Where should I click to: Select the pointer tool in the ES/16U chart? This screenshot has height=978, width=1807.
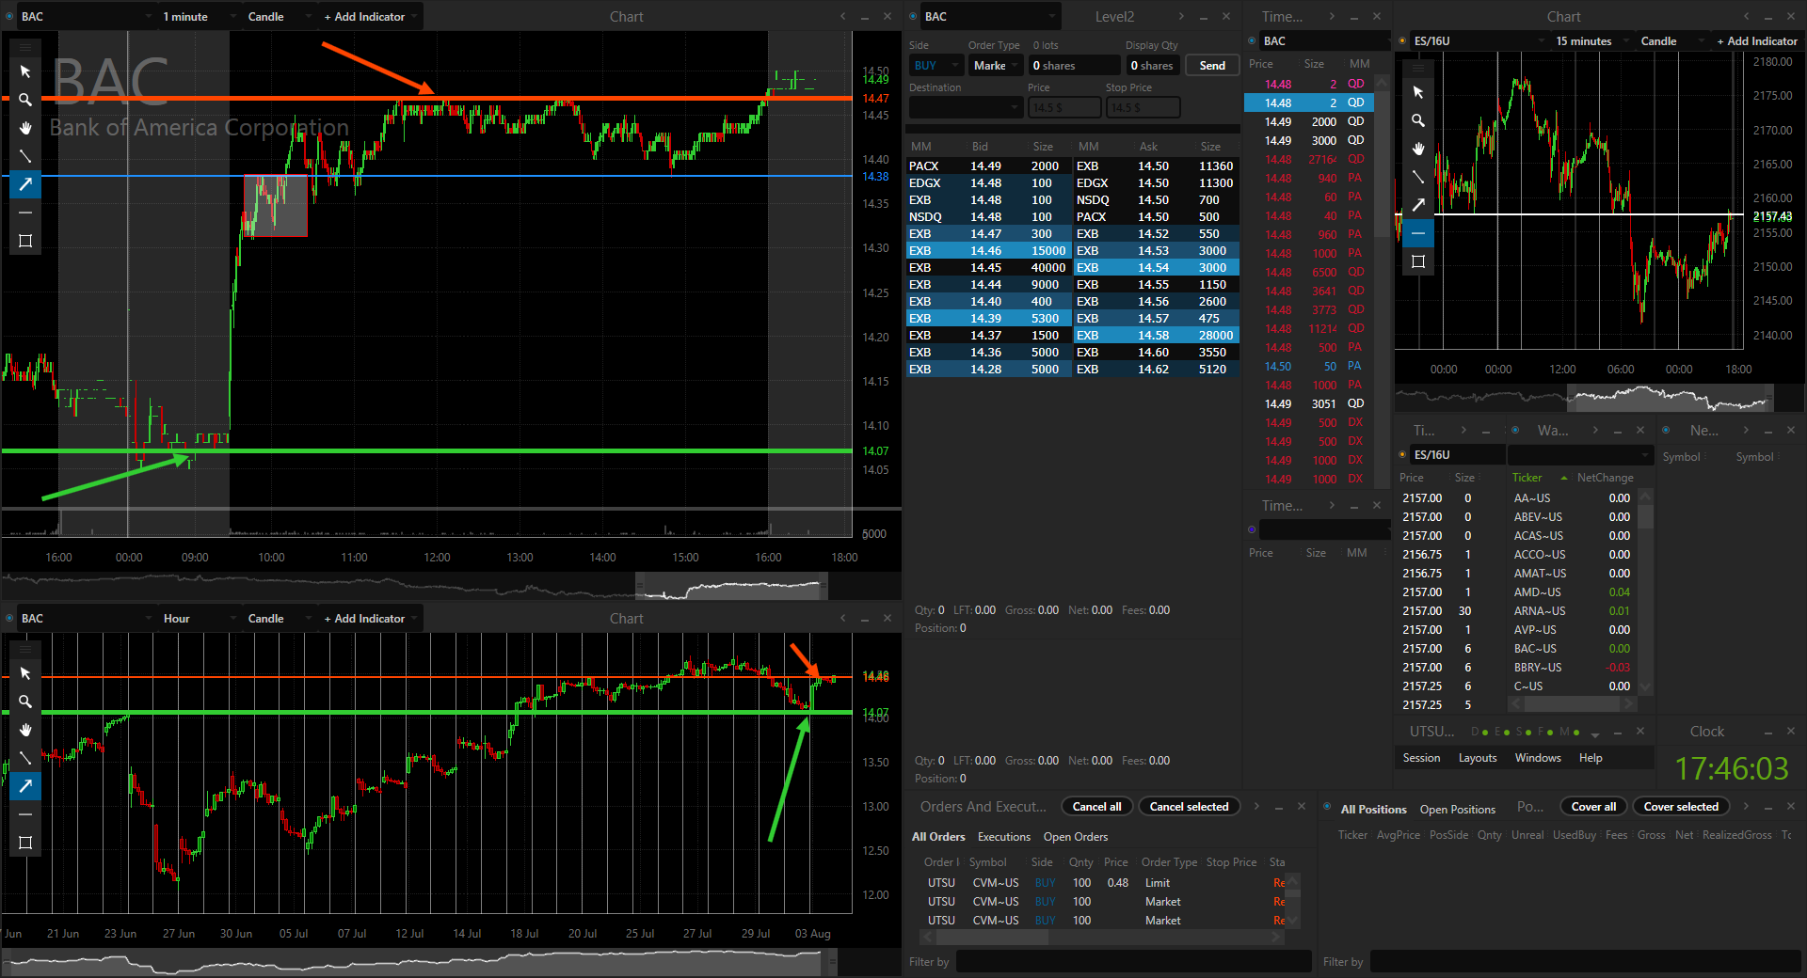(1418, 92)
